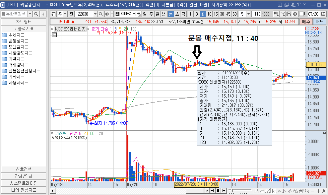Click the play button in chart replay
The height and width of the screenshot is (195, 328).
coord(207,191)
